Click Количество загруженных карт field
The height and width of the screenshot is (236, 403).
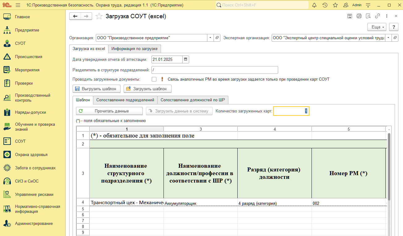click(x=291, y=111)
